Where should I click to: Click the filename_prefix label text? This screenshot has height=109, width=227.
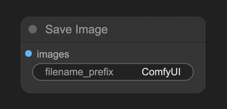coord(79,72)
